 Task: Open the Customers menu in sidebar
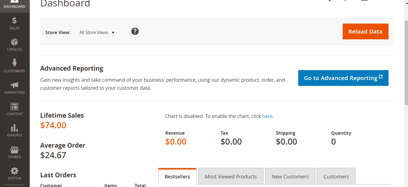pos(14,66)
